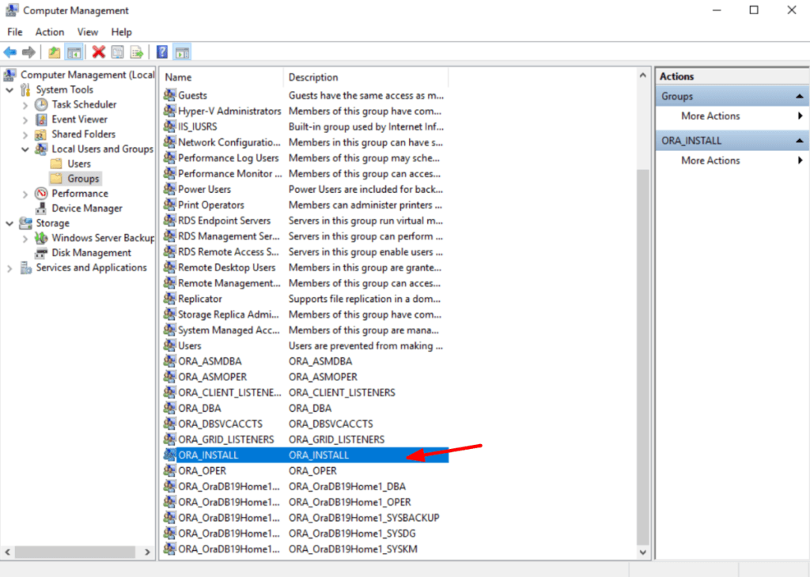Viewport: 810px width, 577px height.
Task: Go up one level with folder icon
Action: coord(55,52)
